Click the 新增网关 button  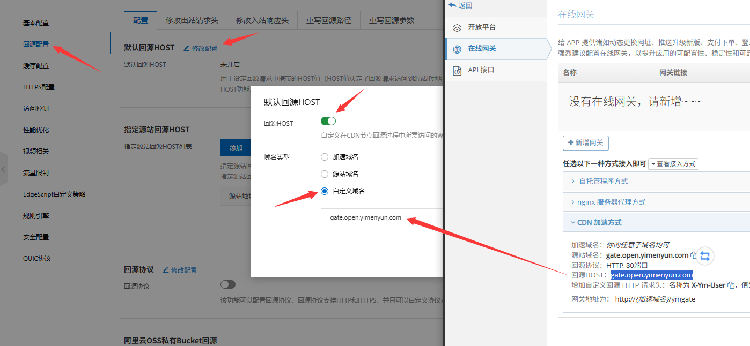click(x=585, y=143)
